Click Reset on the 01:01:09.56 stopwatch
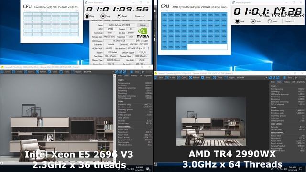The height and width of the screenshot is (172, 306). point(122,16)
